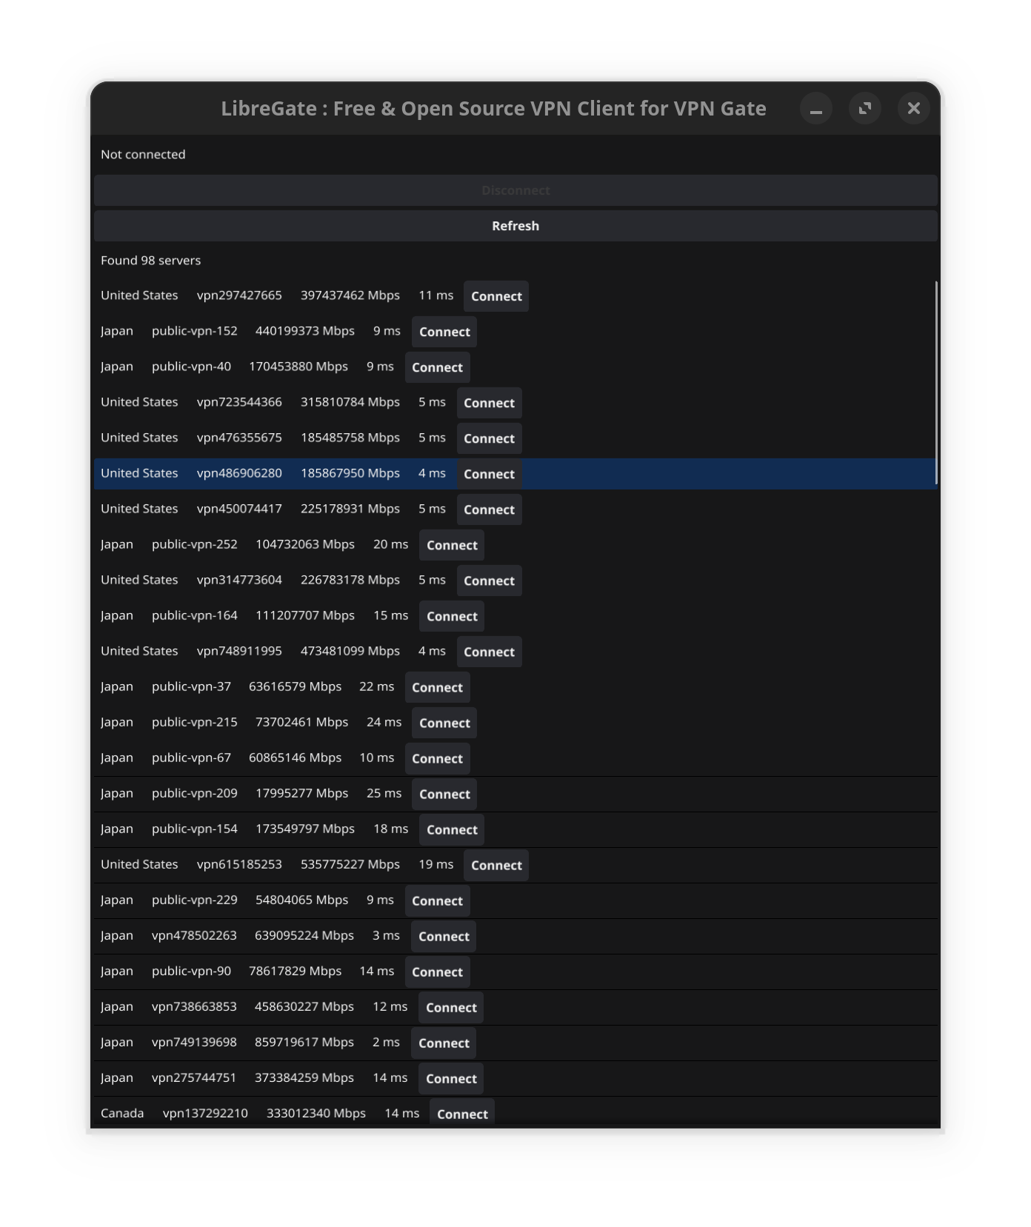Click the greyed-out Disconnect button
The width and height of the screenshot is (1031, 1227).
tap(515, 190)
